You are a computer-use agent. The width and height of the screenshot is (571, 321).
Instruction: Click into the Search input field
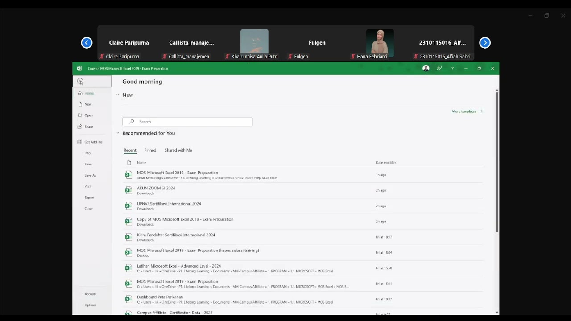(187, 122)
